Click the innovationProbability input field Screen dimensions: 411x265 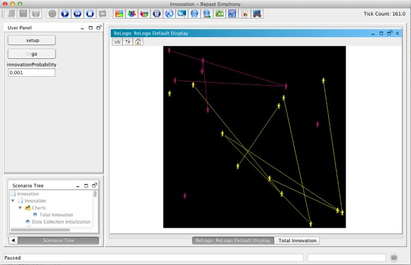[x=31, y=73]
